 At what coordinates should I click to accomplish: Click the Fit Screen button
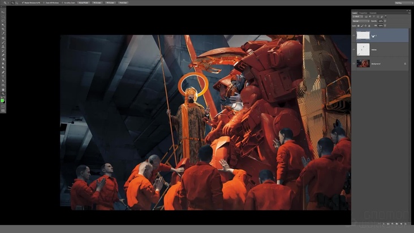point(97,3)
